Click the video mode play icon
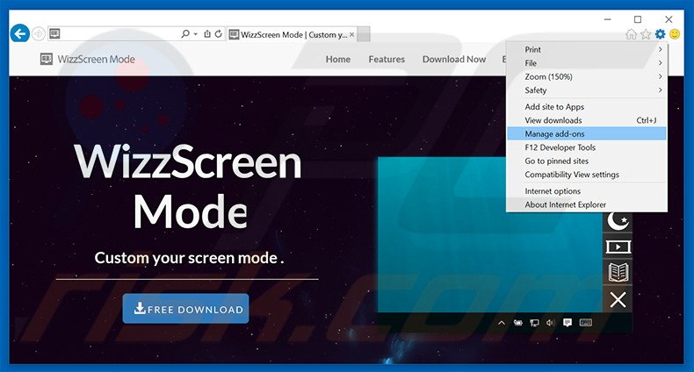 (x=618, y=247)
